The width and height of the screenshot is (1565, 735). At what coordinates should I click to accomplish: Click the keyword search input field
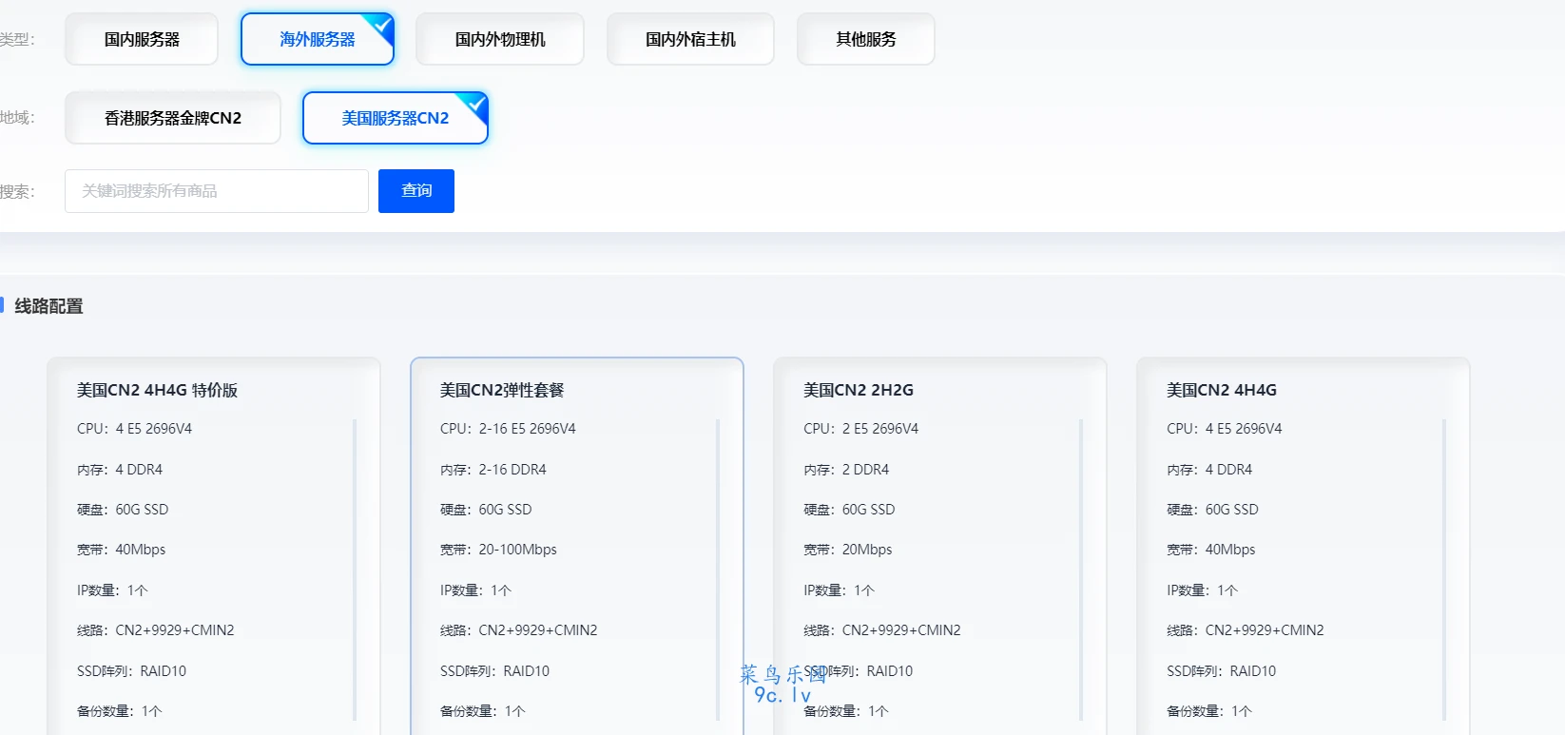pos(217,191)
